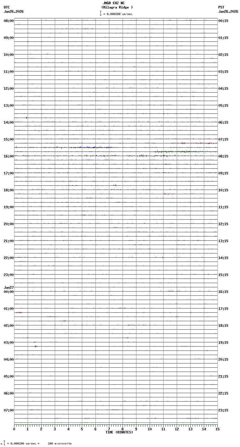240x447 pixels.
Task: Click the 06:15 PST row label
Action: click(x=223, y=122)
